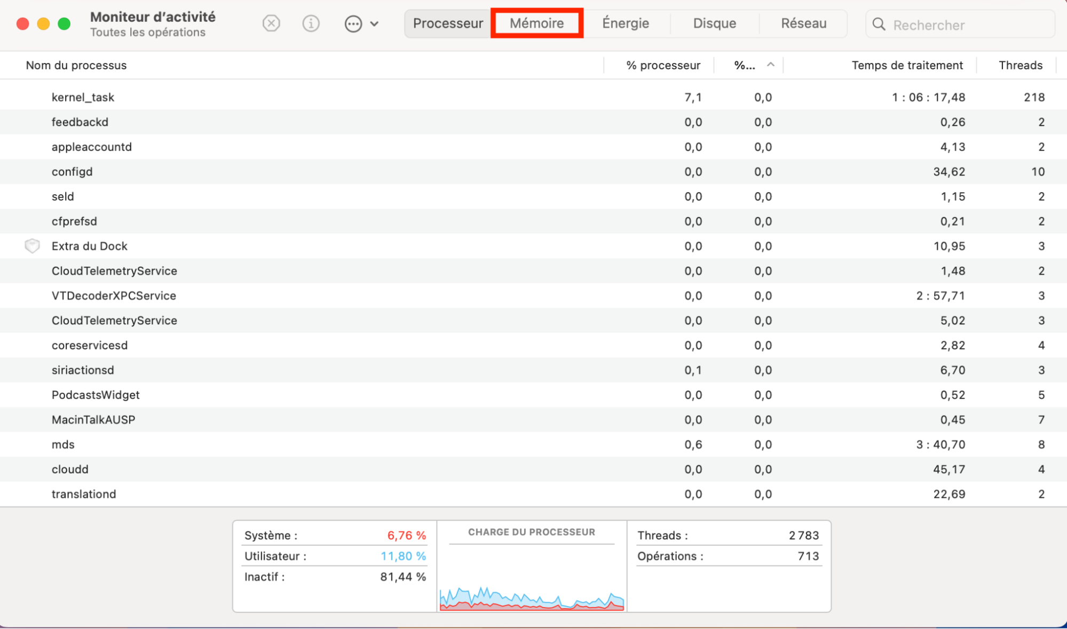Viewport: 1067px width, 629px height.
Task: Open the Réseau tab
Action: click(803, 23)
